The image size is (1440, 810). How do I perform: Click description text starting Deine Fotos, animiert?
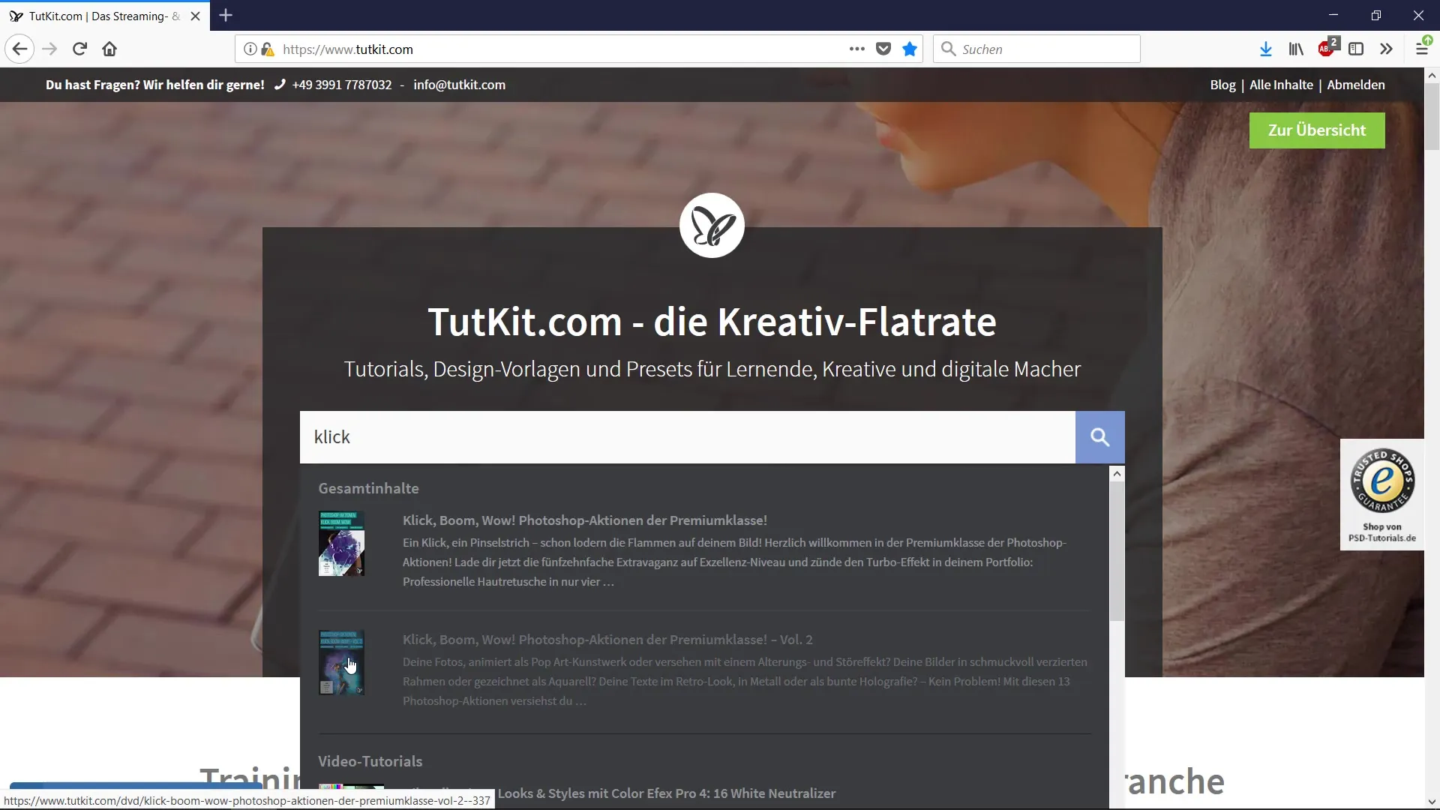coord(745,681)
